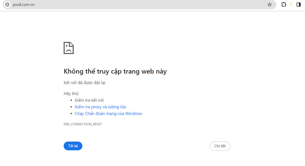305x166 pixels.
Task: Click the site information icon beside the URL
Action: click(x=7, y=5)
